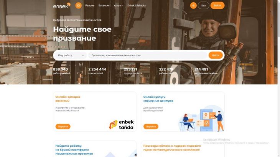Switch language with the Қаз button
This screenshot has width=280, height=157.
[203, 5]
